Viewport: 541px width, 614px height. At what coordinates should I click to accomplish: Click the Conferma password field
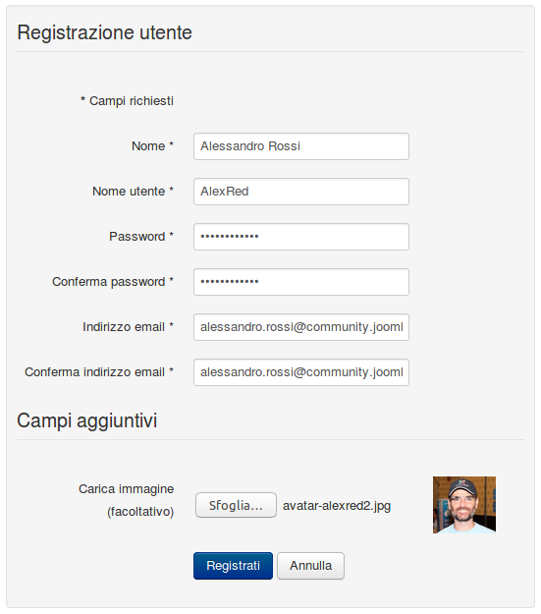[x=301, y=282]
